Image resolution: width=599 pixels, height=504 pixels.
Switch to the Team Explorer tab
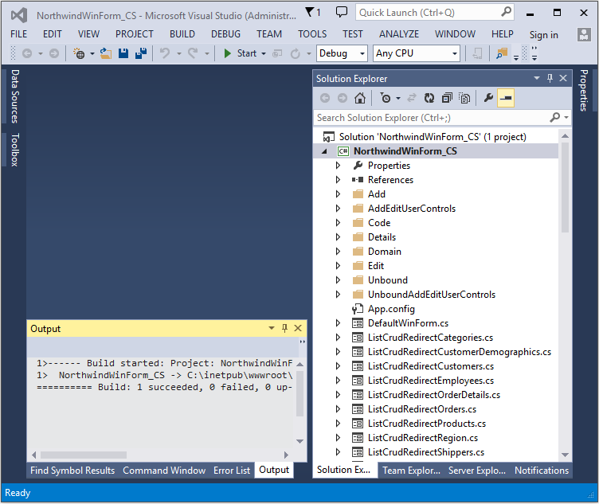412,471
